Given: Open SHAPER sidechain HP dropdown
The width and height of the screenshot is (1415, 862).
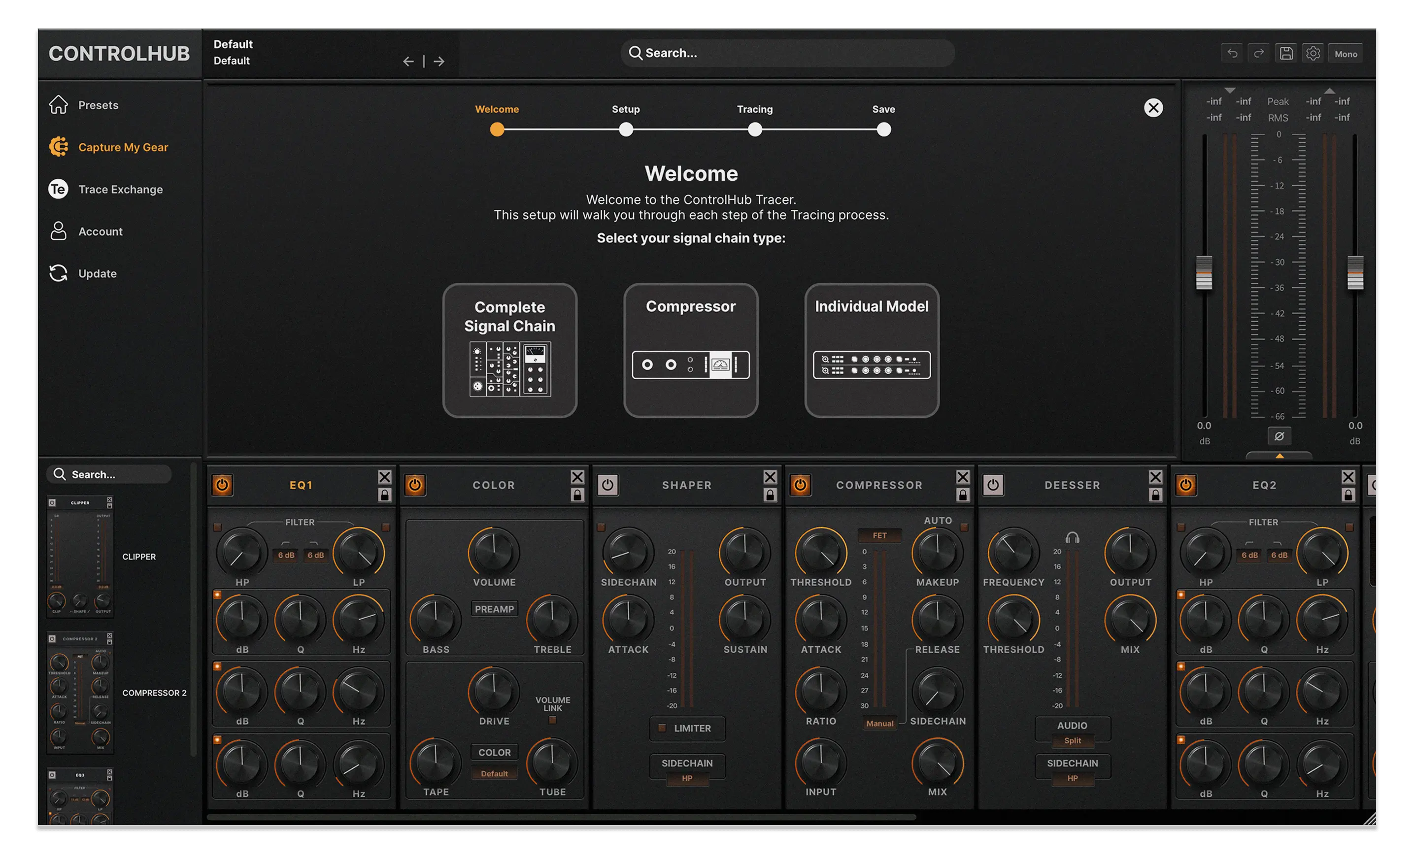Looking at the screenshot, I should (687, 779).
